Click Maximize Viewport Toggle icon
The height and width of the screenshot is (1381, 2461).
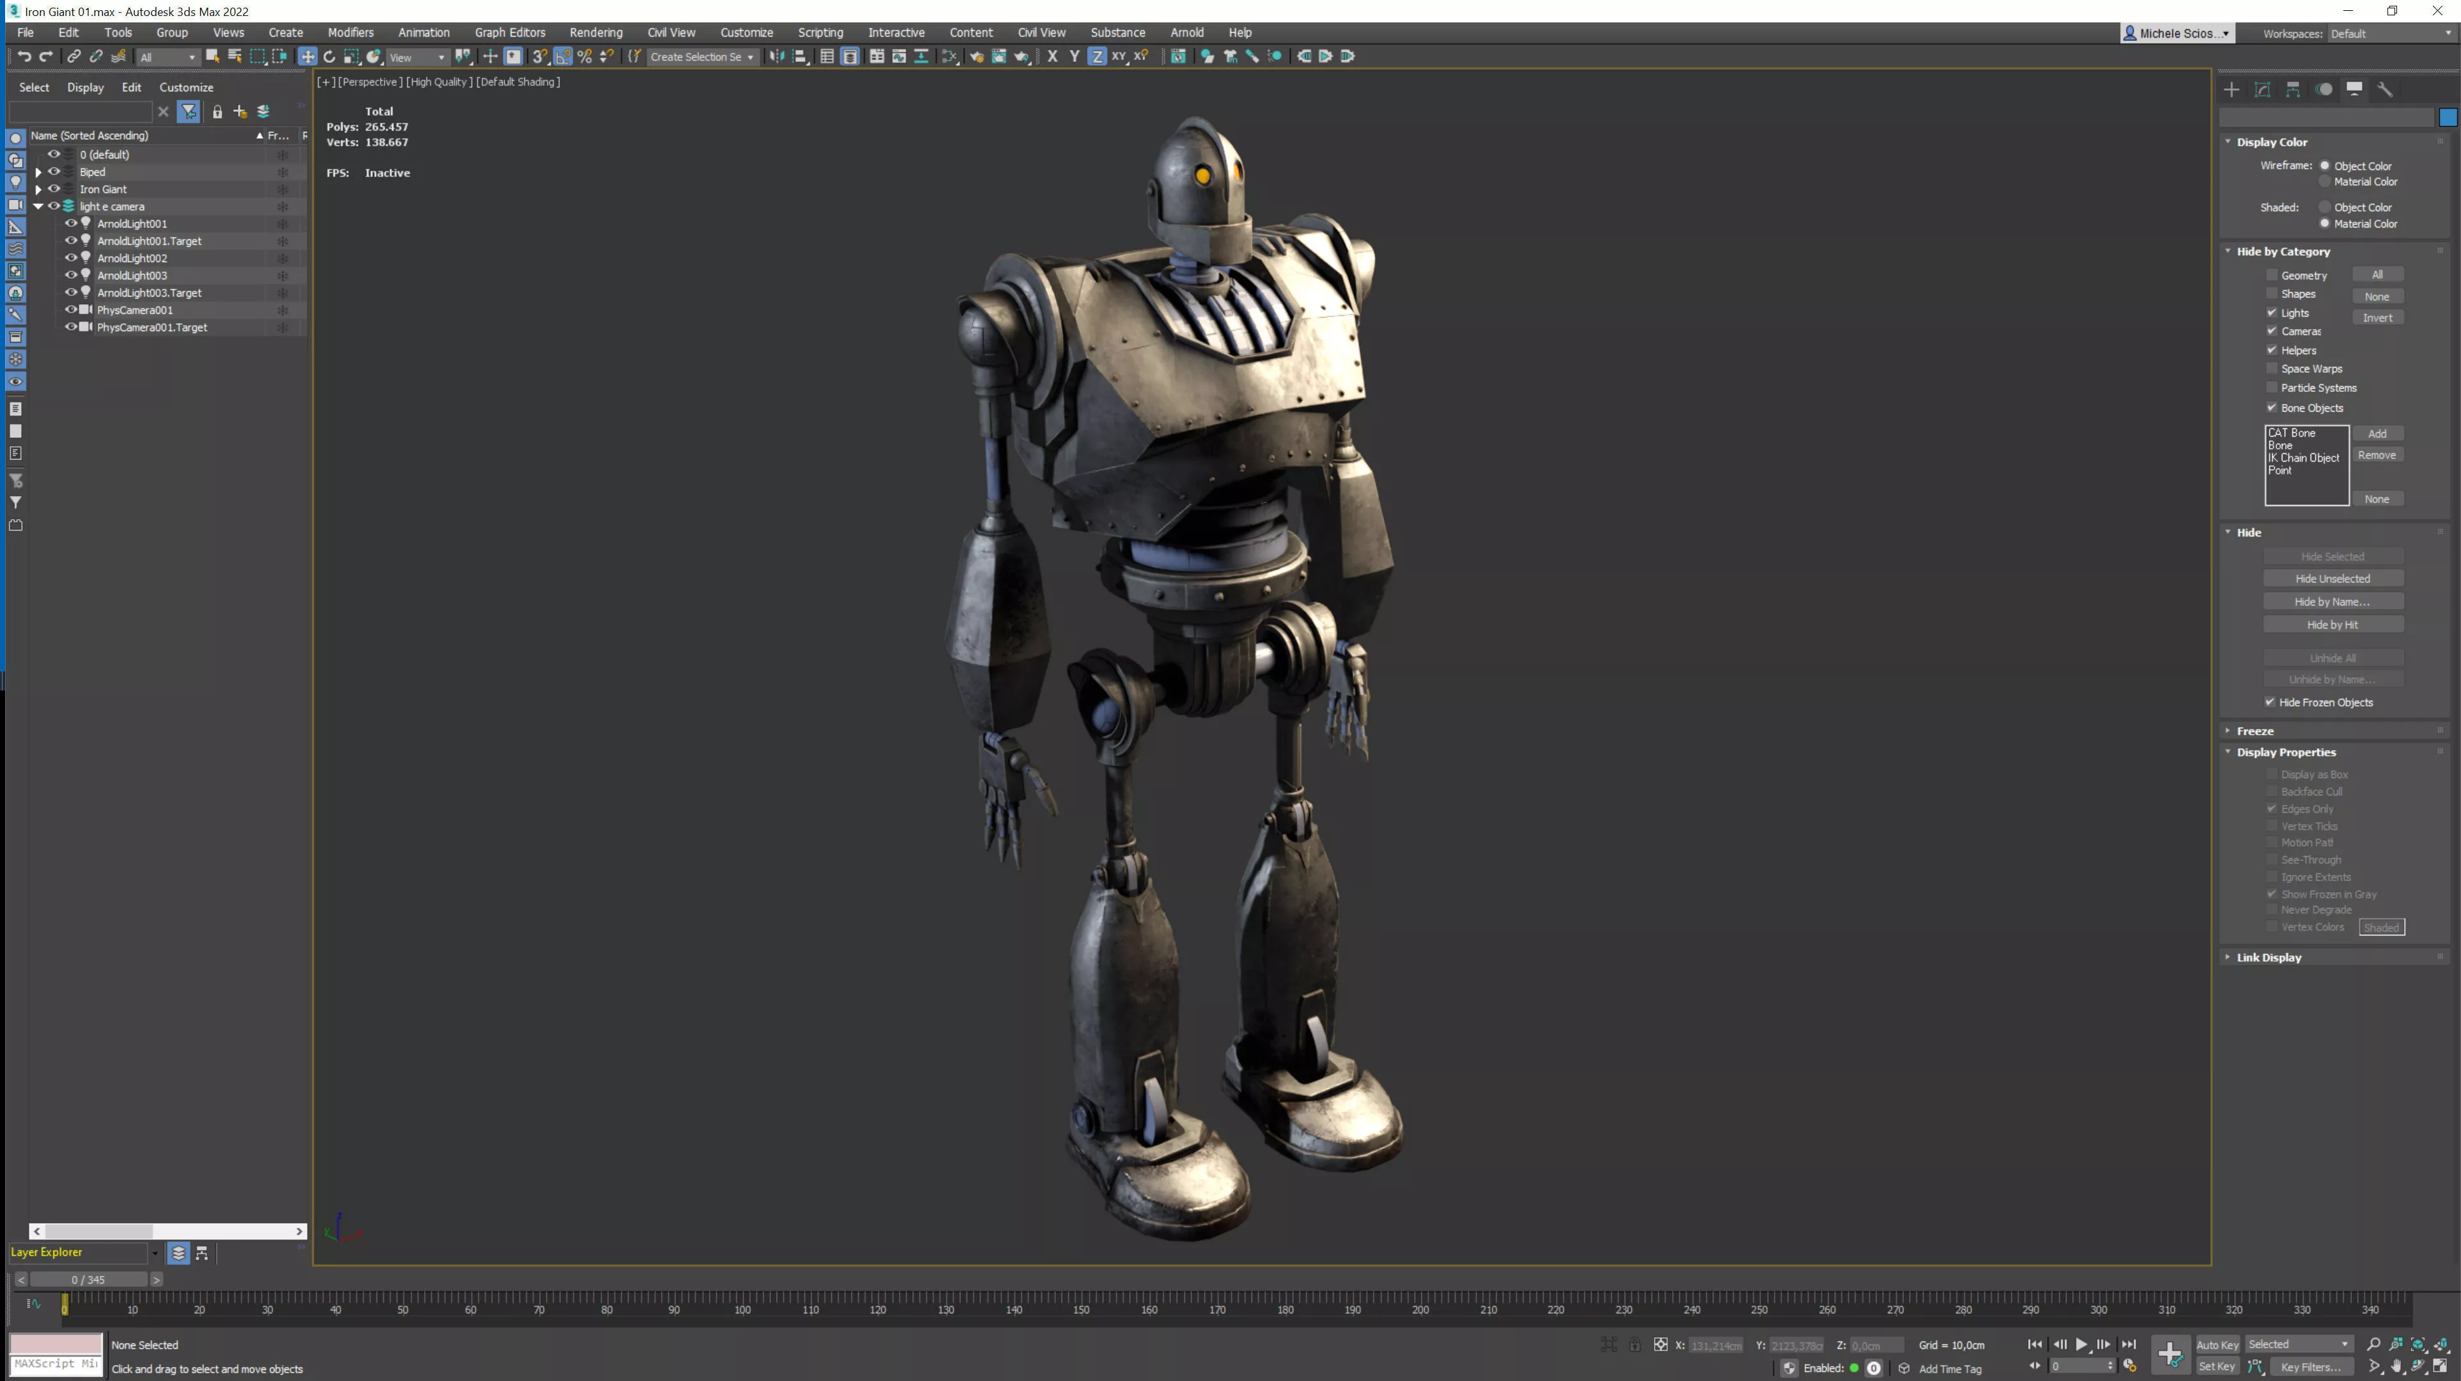[x=2441, y=1367]
